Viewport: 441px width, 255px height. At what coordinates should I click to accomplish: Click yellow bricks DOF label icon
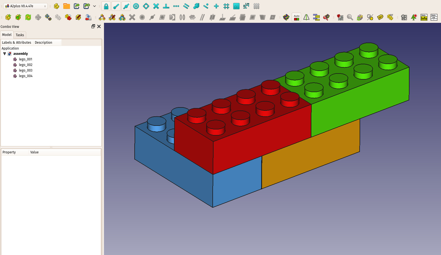[390, 17]
